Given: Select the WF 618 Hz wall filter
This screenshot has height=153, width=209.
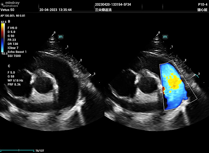Looking at the screenshot, I should [x=15, y=80].
